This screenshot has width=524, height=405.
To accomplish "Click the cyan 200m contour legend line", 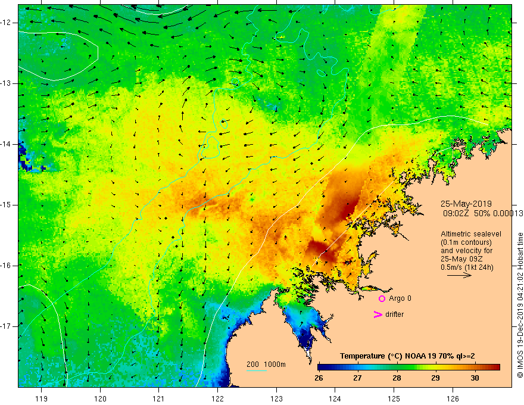I will click(256, 370).
